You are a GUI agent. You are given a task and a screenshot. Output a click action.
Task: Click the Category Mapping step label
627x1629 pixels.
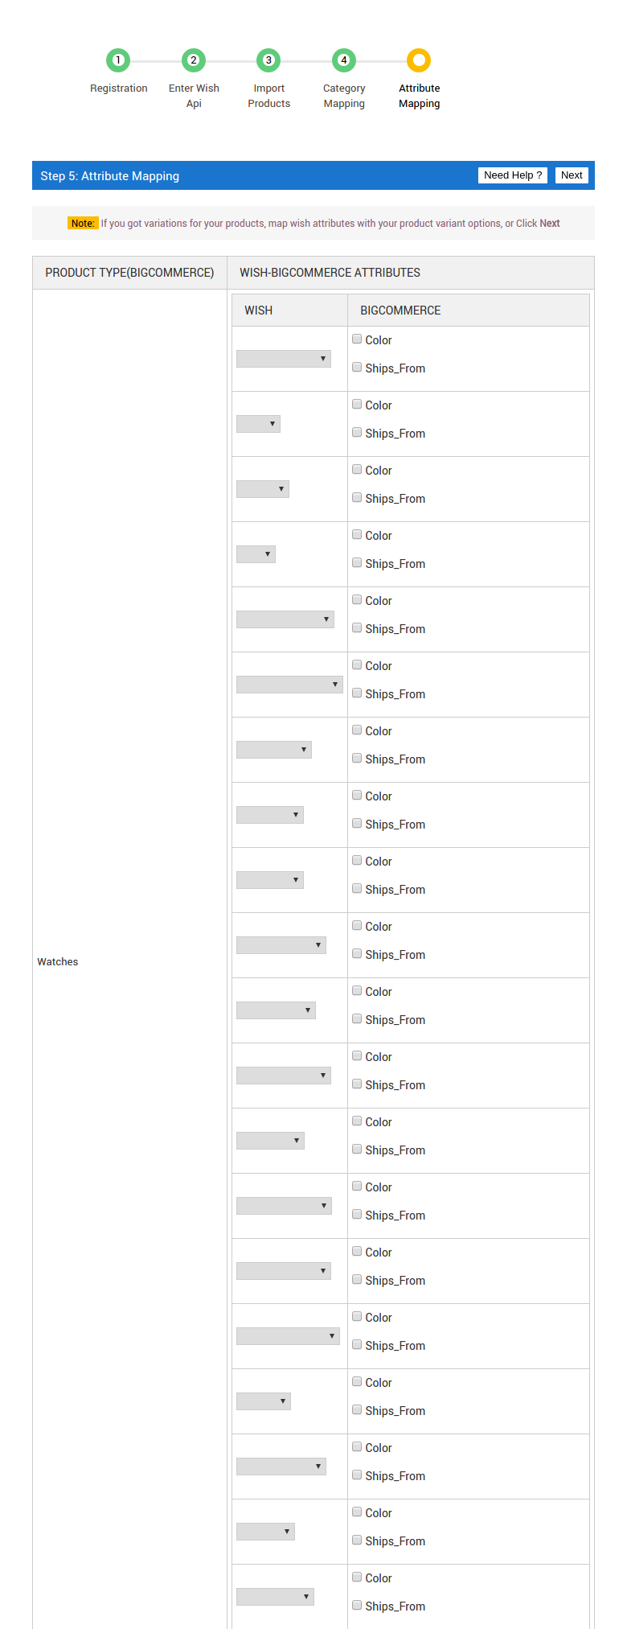[x=344, y=96]
